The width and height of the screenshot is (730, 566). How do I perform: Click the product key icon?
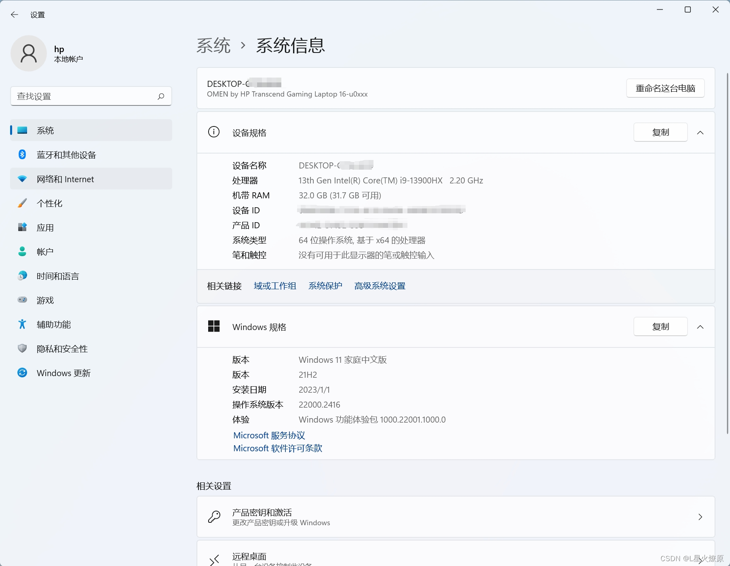click(x=214, y=517)
